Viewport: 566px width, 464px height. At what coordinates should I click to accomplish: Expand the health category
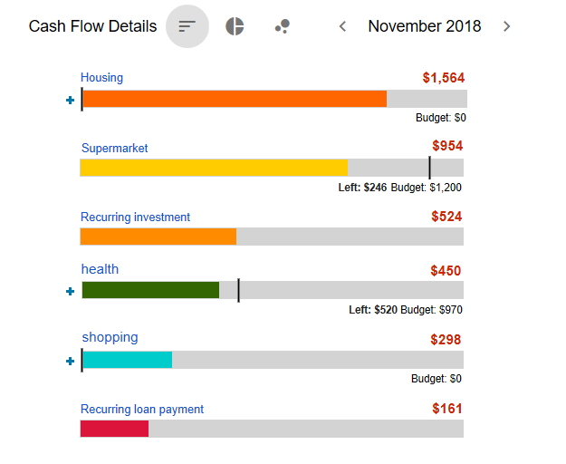click(x=71, y=291)
